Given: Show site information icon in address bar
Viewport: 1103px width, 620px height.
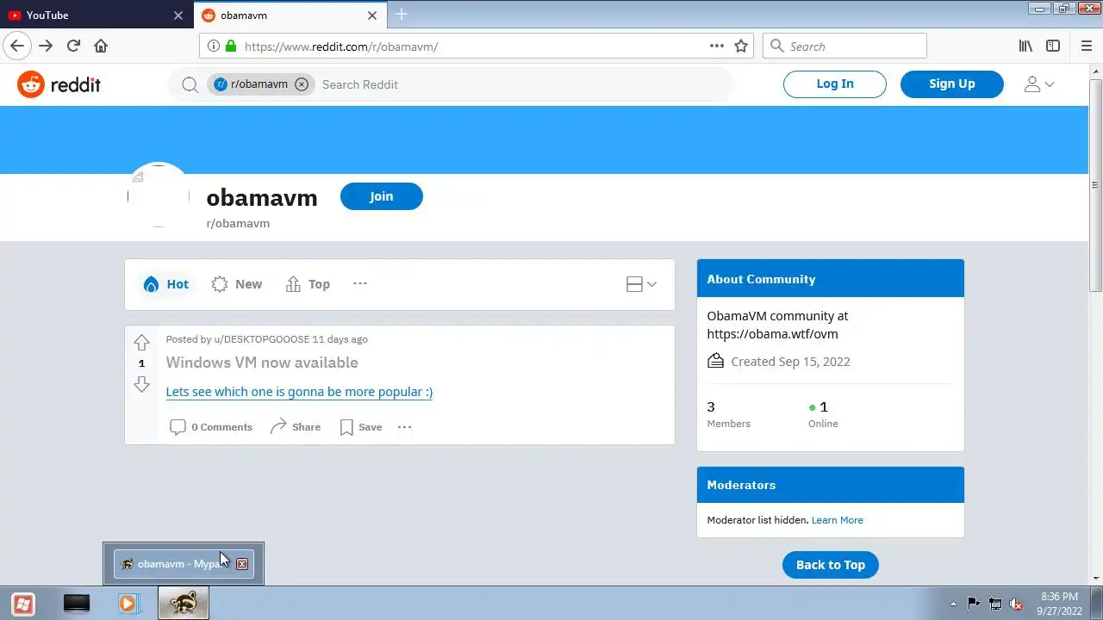Looking at the screenshot, I should [213, 46].
